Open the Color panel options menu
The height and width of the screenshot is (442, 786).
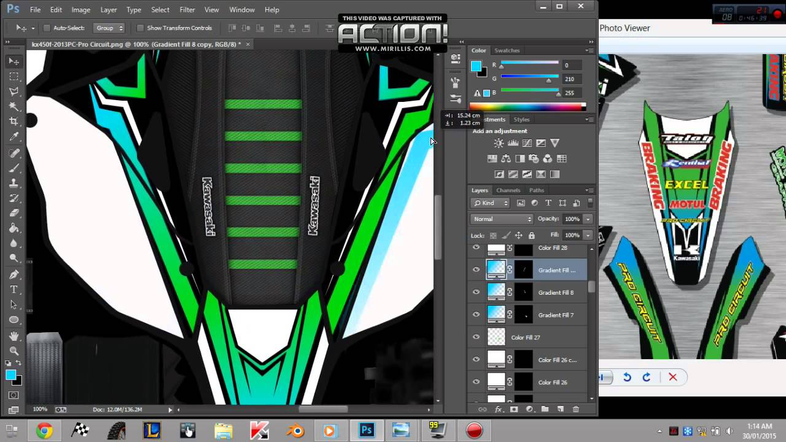click(589, 50)
